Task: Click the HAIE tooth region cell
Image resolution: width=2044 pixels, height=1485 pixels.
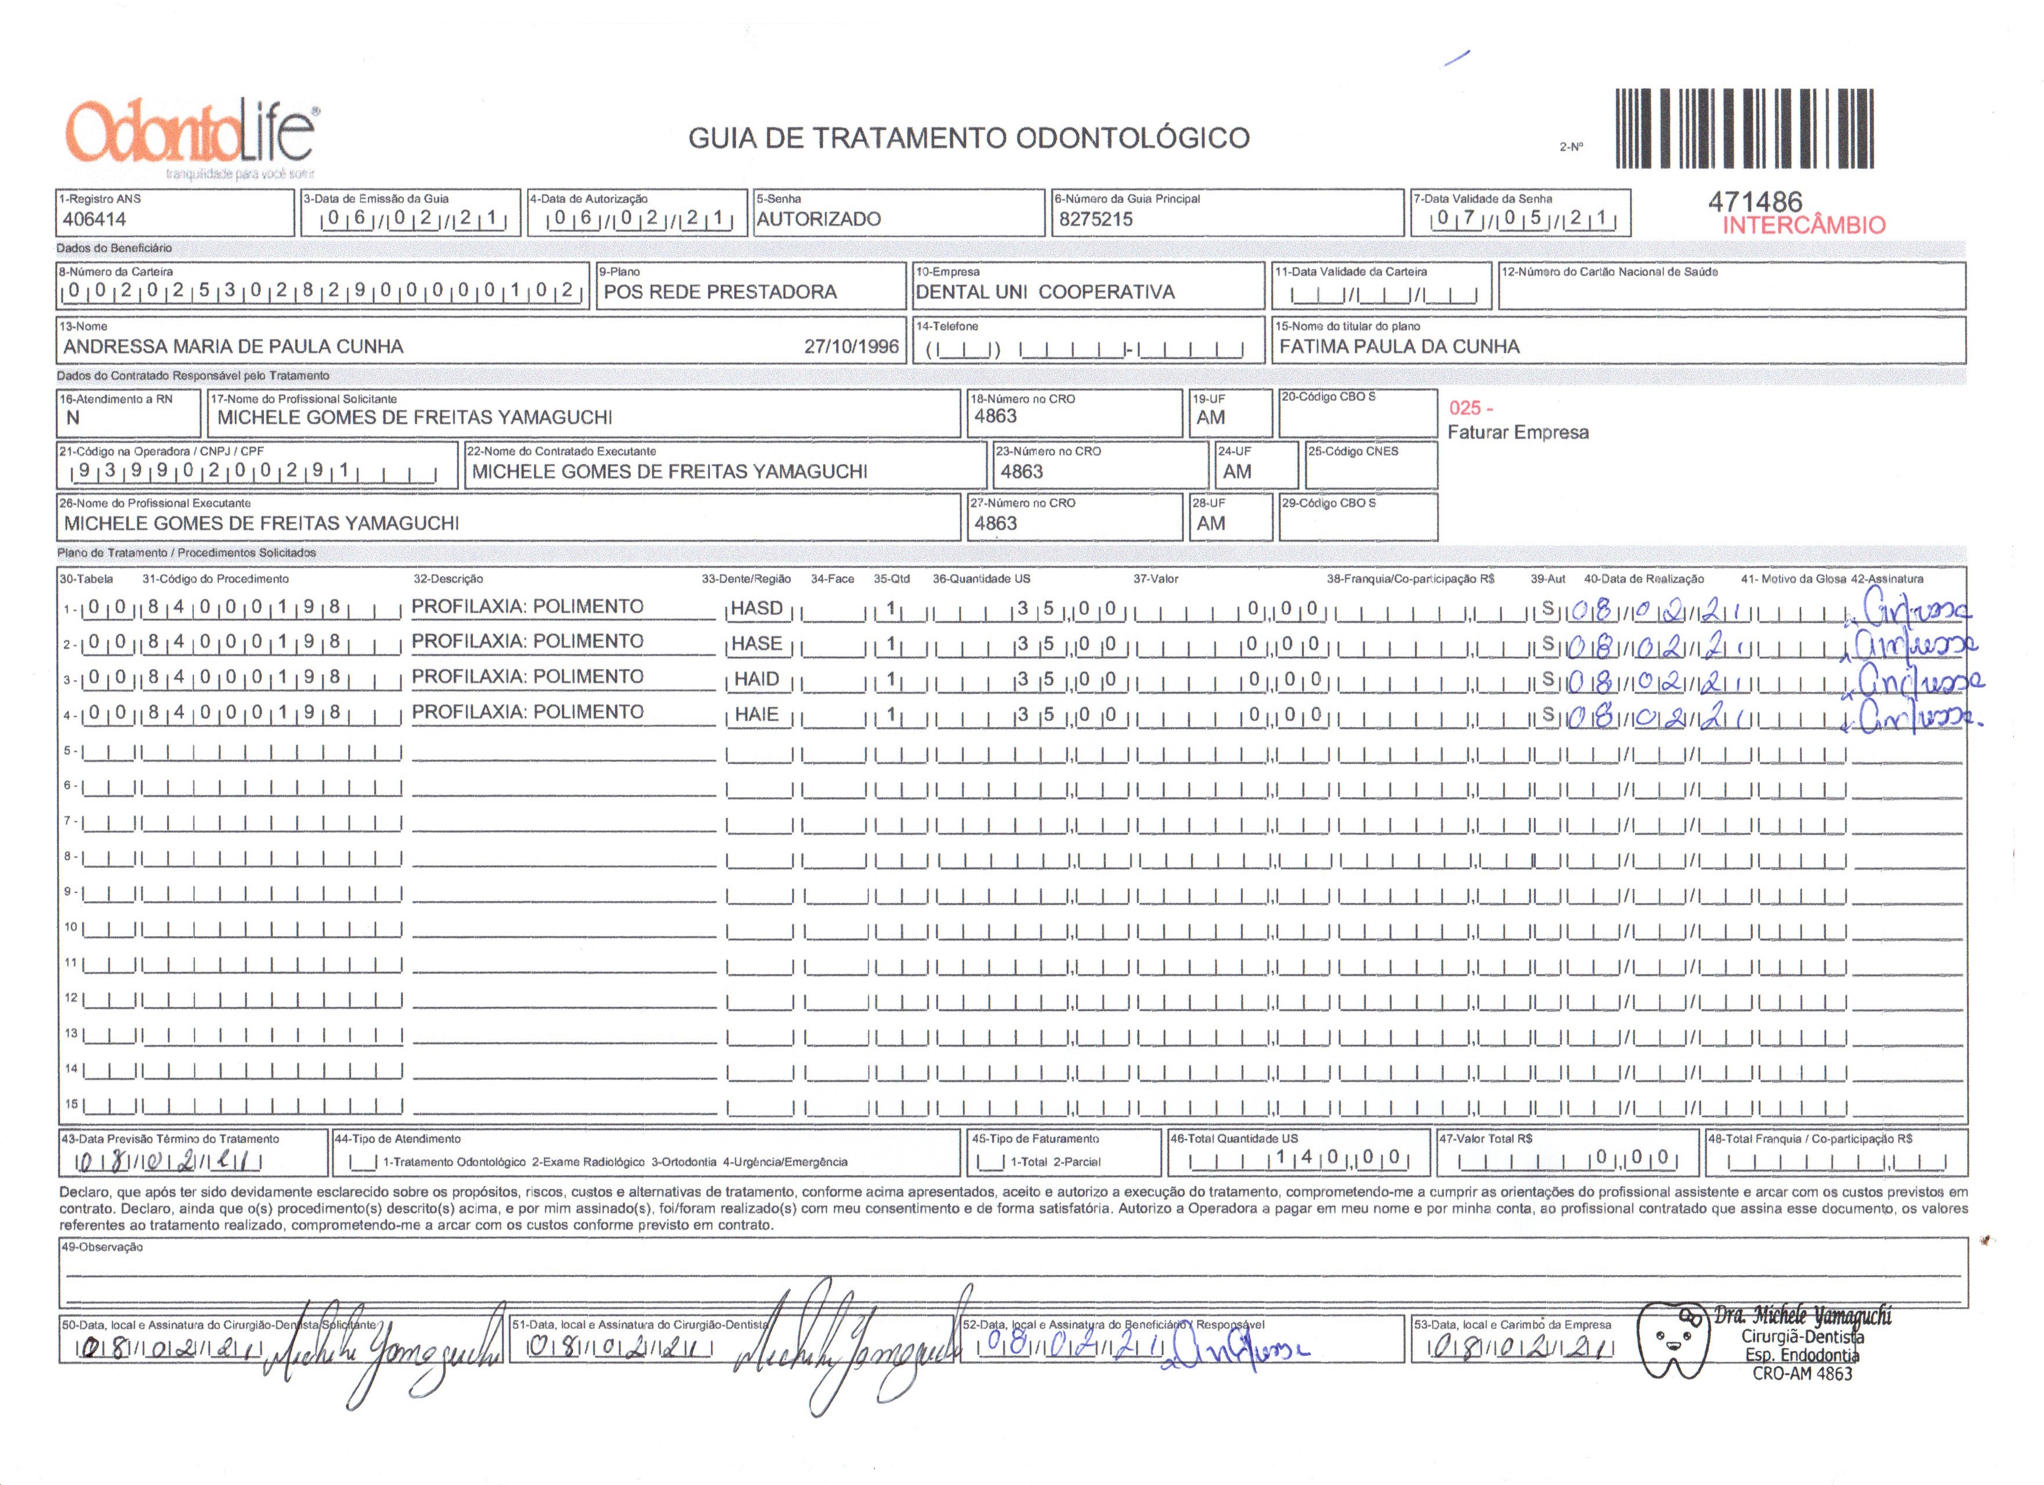Action: (756, 715)
